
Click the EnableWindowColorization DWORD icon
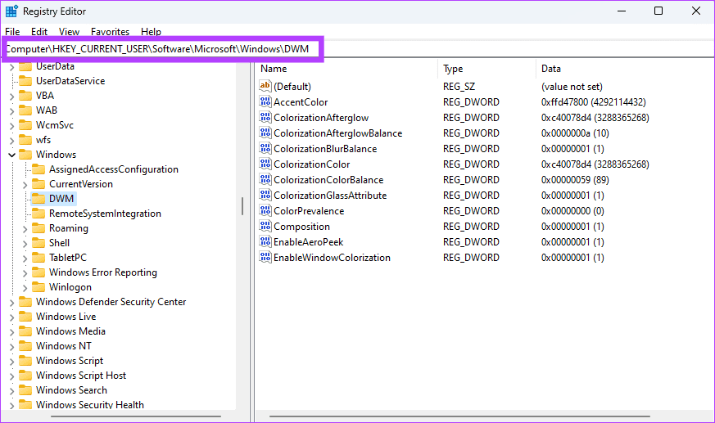pyautogui.click(x=265, y=257)
